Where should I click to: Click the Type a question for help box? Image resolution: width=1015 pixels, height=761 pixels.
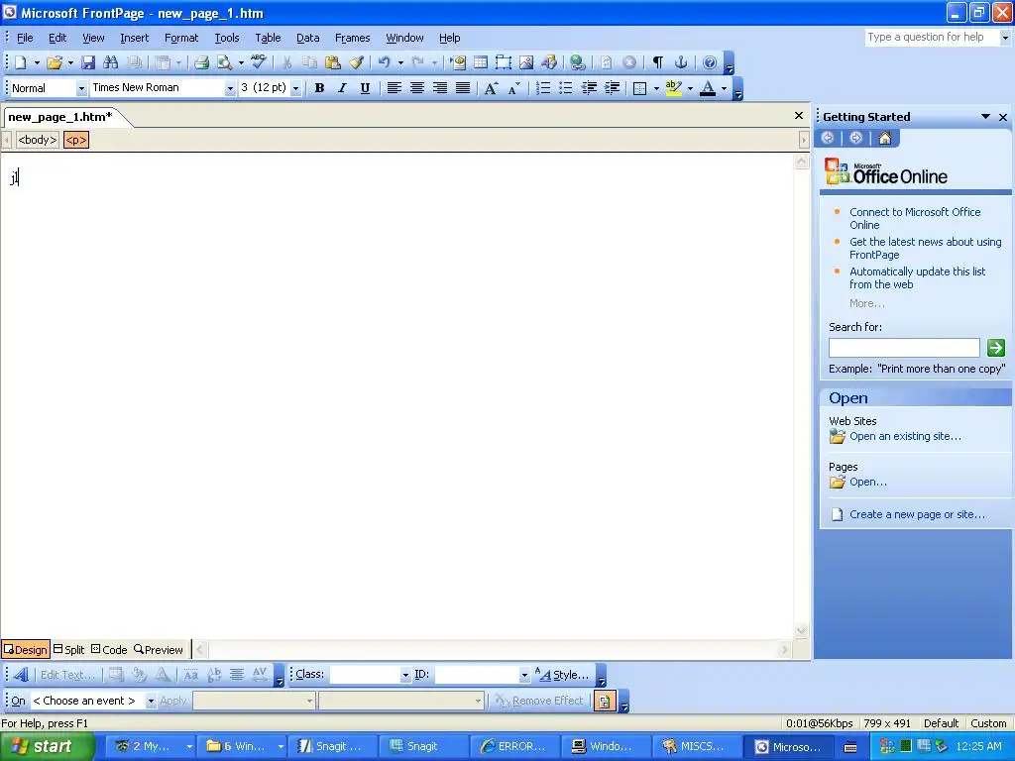click(x=932, y=38)
